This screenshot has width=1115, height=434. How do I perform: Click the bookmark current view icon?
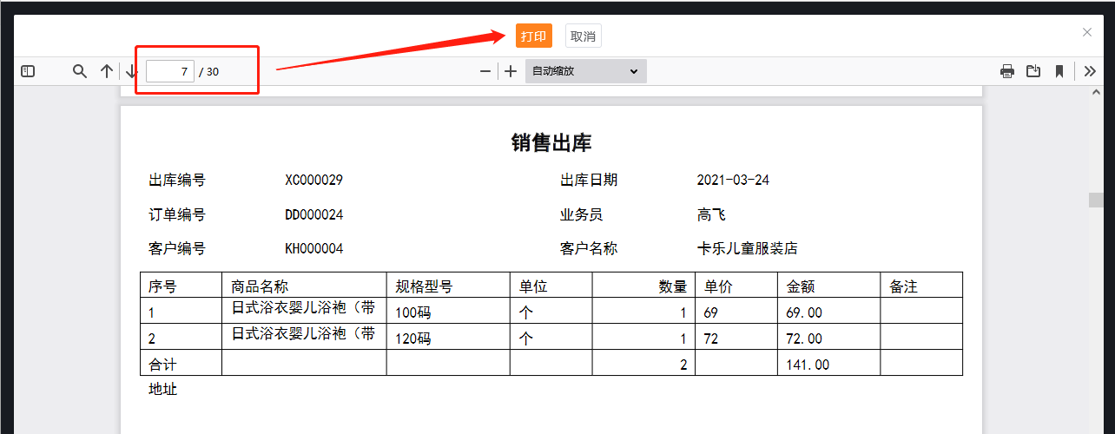tap(1059, 71)
